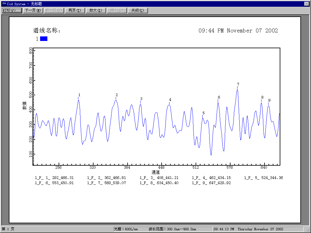The width and height of the screenshot is (311, 233).
Task: Click status bar grating 光栅: 600L/mm
Action: (126, 229)
